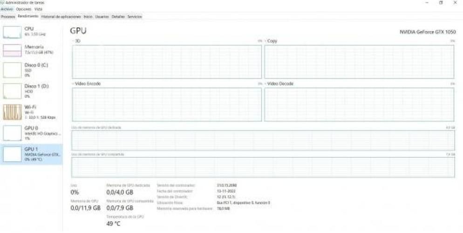Screen dimensions: 463x233
Task: Open the Historial de aplicaciones tab
Action: [61, 17]
